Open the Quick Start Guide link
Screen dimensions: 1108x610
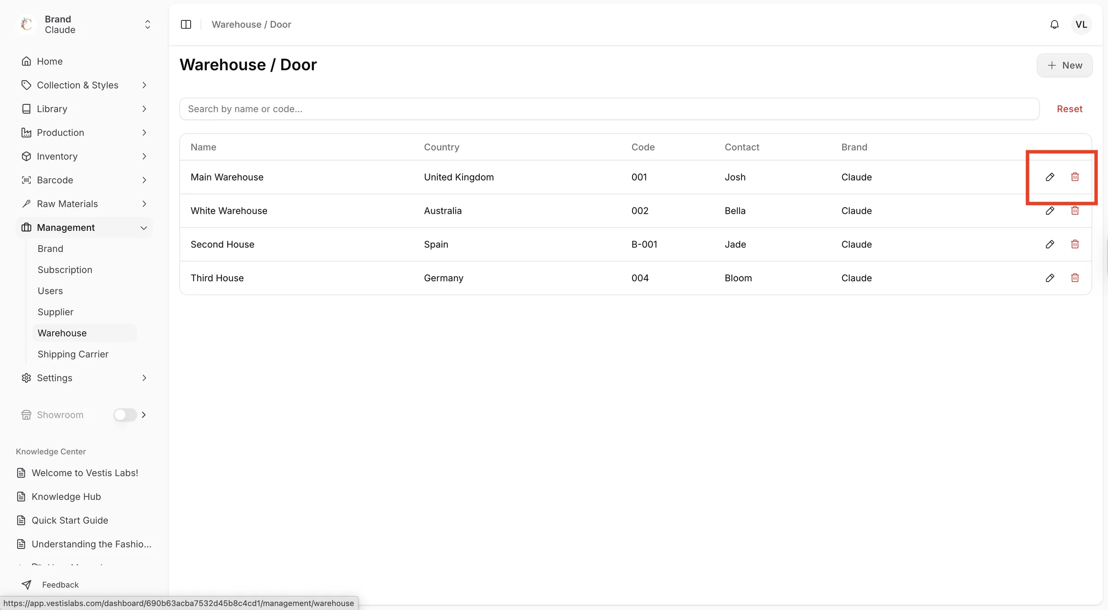click(70, 520)
